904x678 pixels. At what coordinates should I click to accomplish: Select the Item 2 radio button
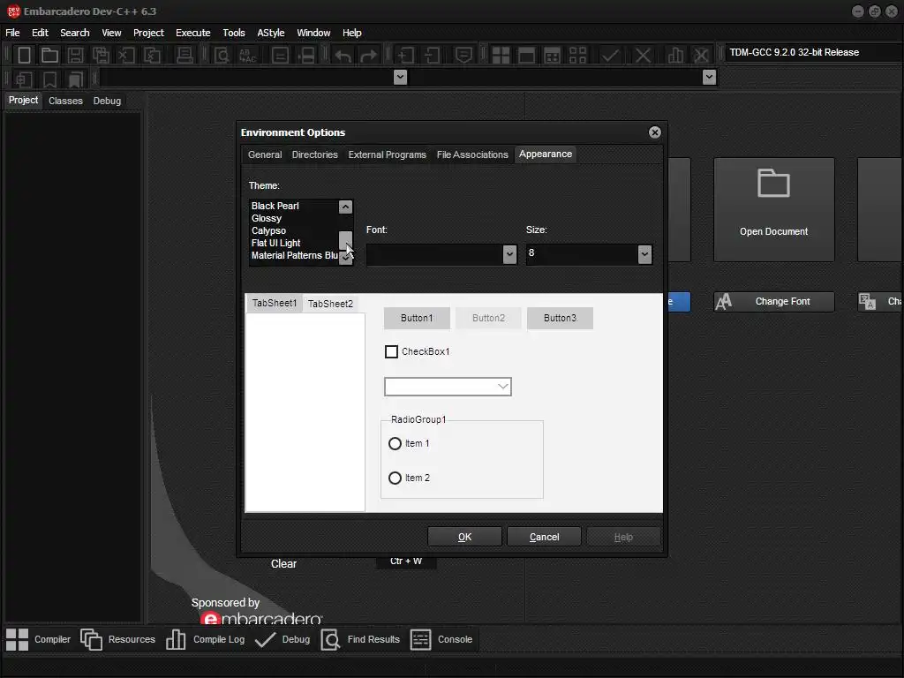pos(395,478)
